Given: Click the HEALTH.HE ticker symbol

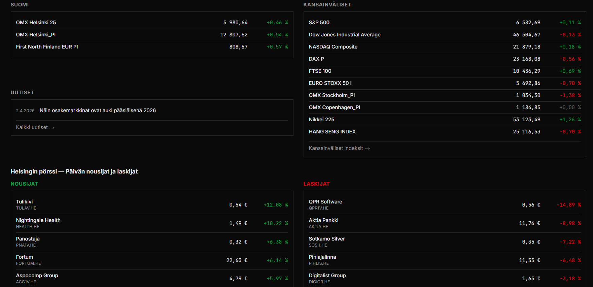Looking at the screenshot, I should pyautogui.click(x=28, y=227).
